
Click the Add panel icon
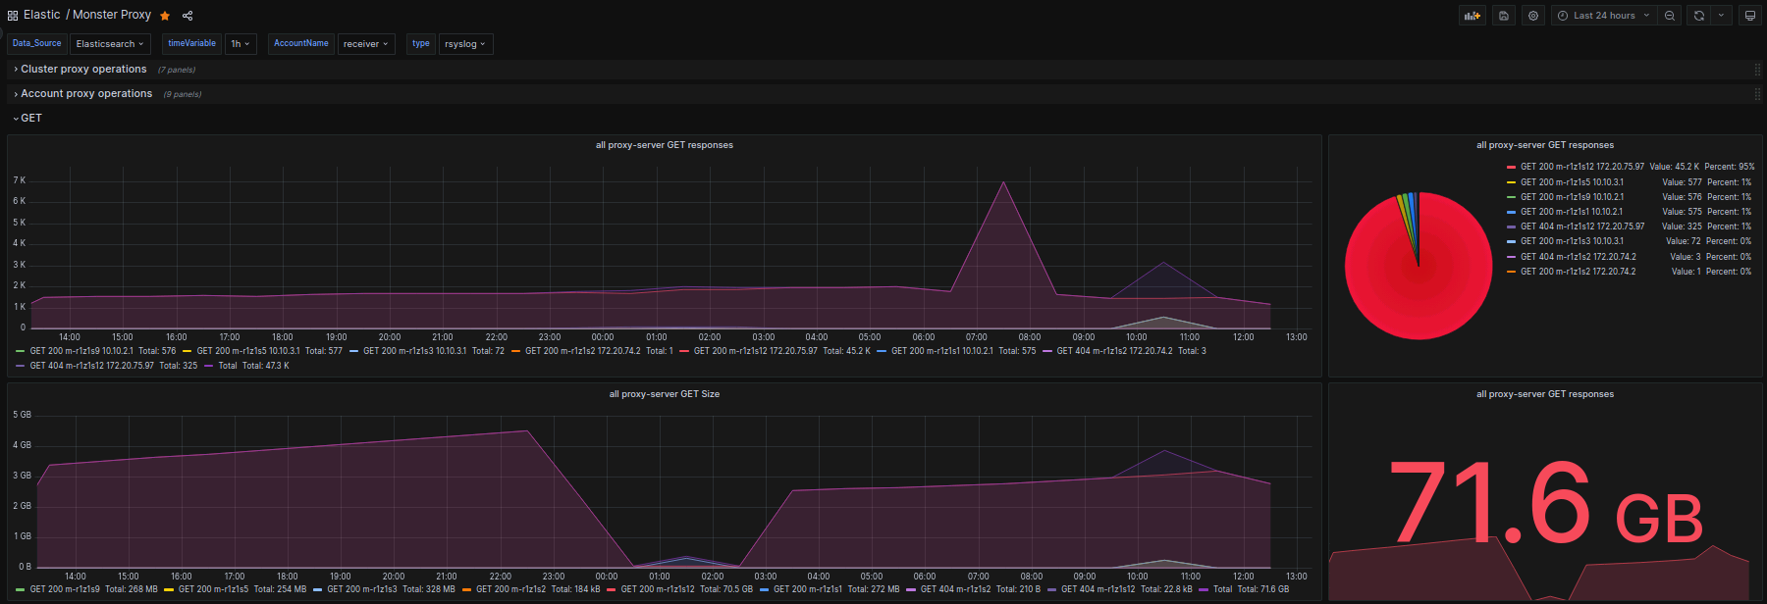click(1472, 16)
